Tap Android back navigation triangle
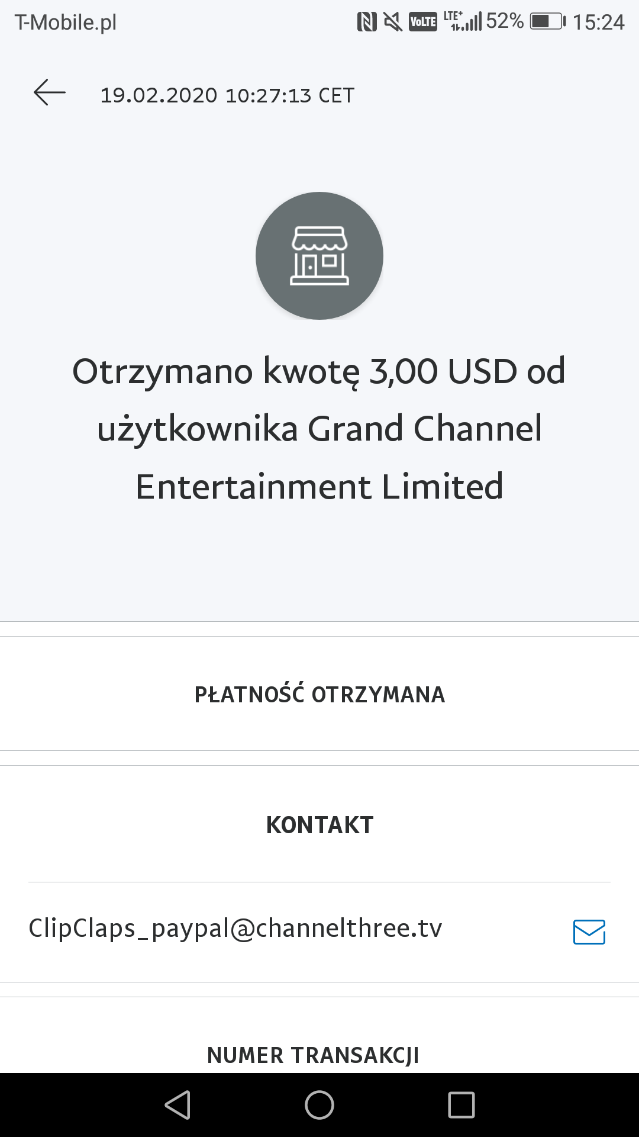 point(177,1105)
